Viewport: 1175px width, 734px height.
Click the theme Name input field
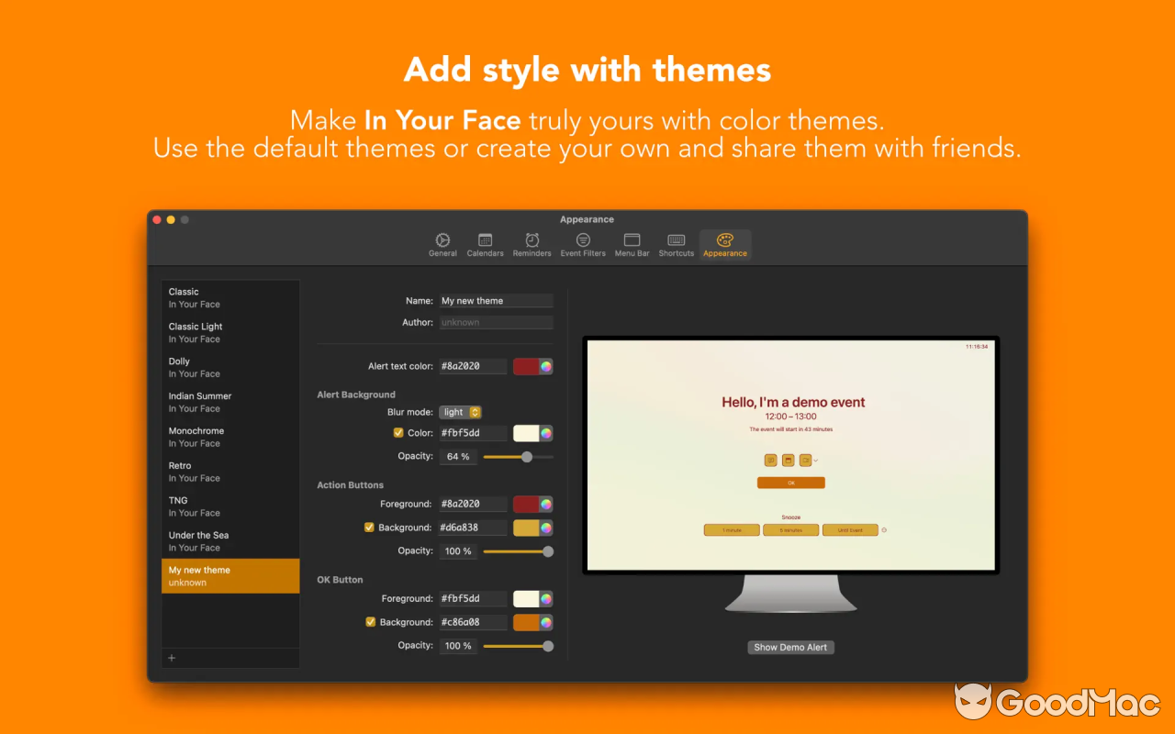click(496, 300)
